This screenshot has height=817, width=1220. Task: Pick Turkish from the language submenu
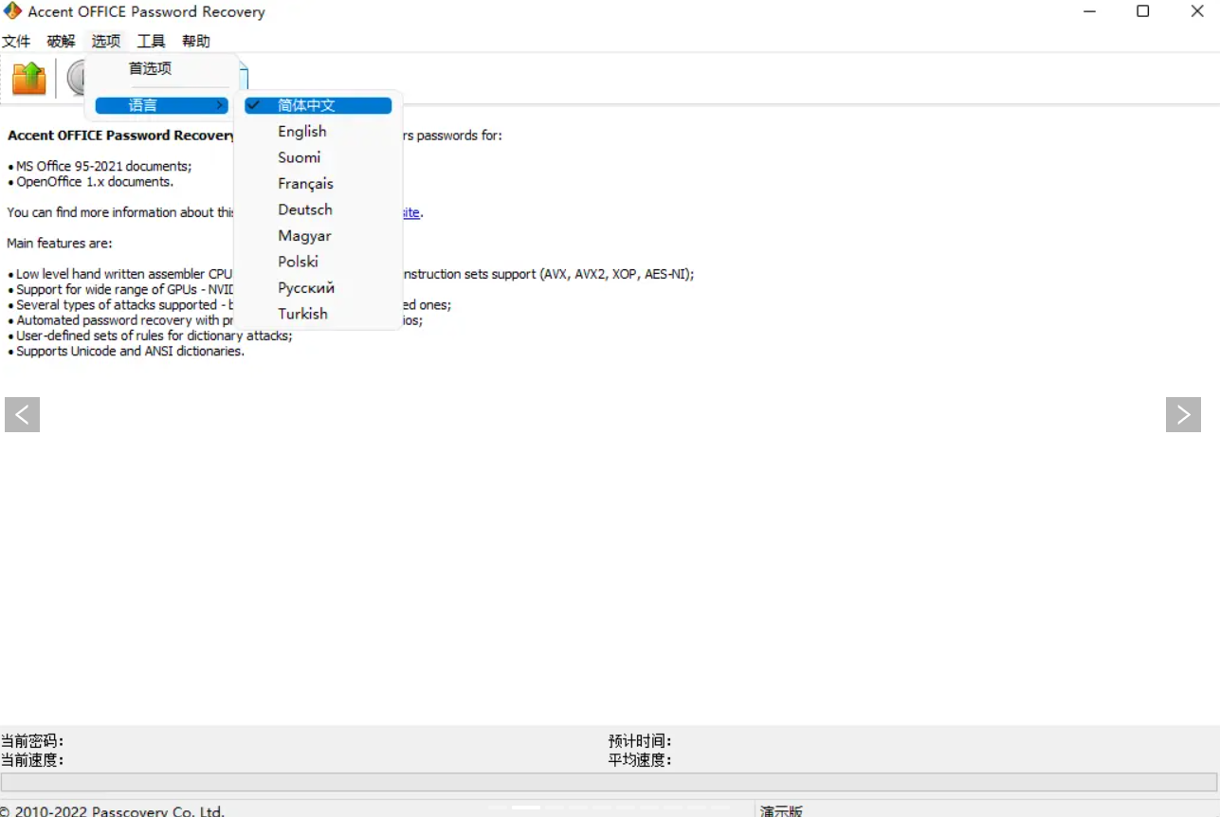coord(302,314)
